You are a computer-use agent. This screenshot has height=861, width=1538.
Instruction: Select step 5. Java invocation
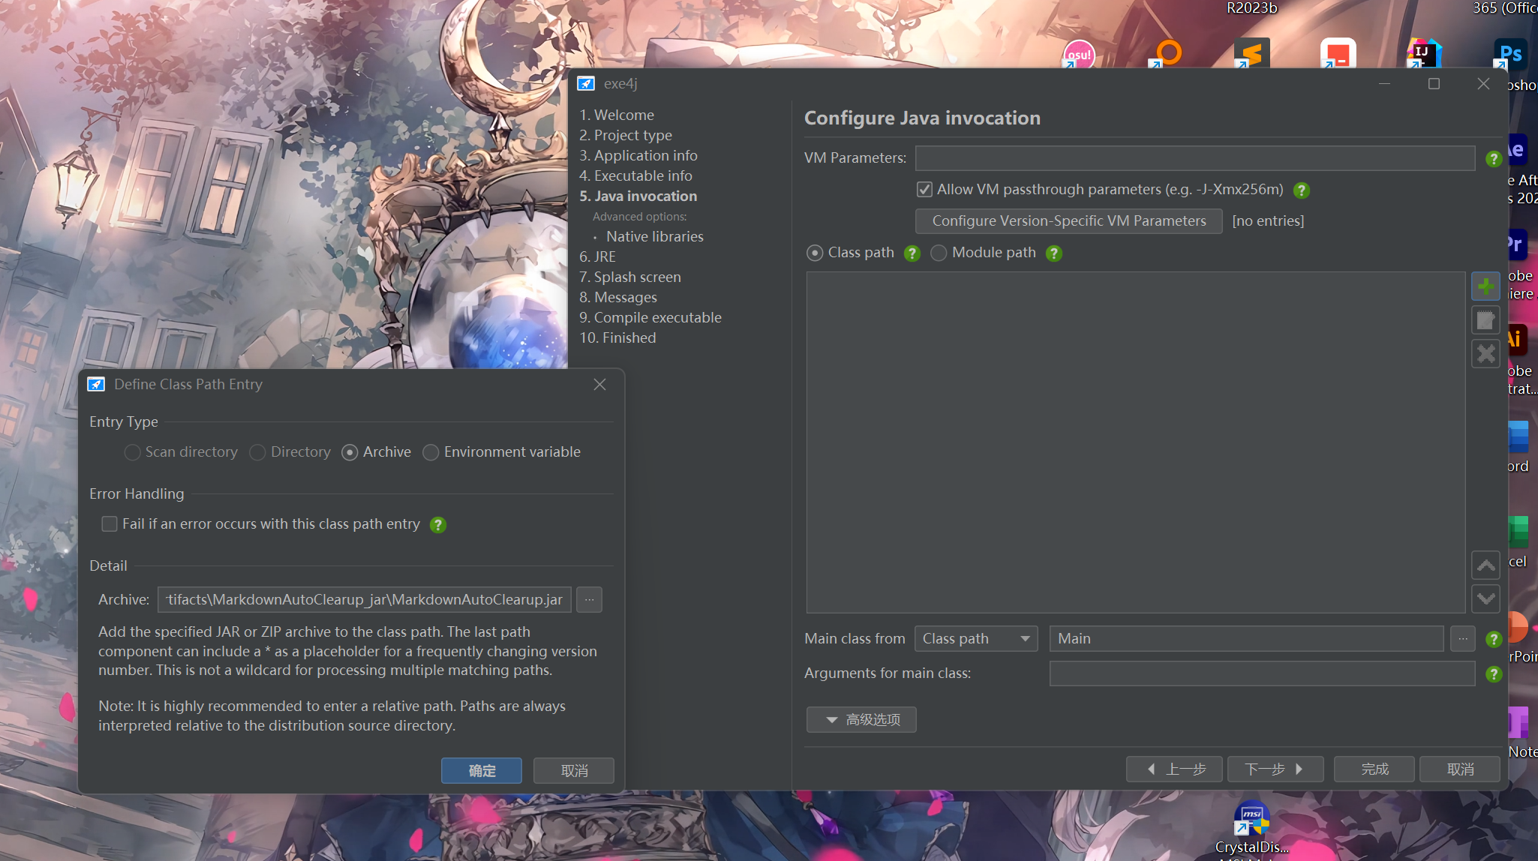638,196
